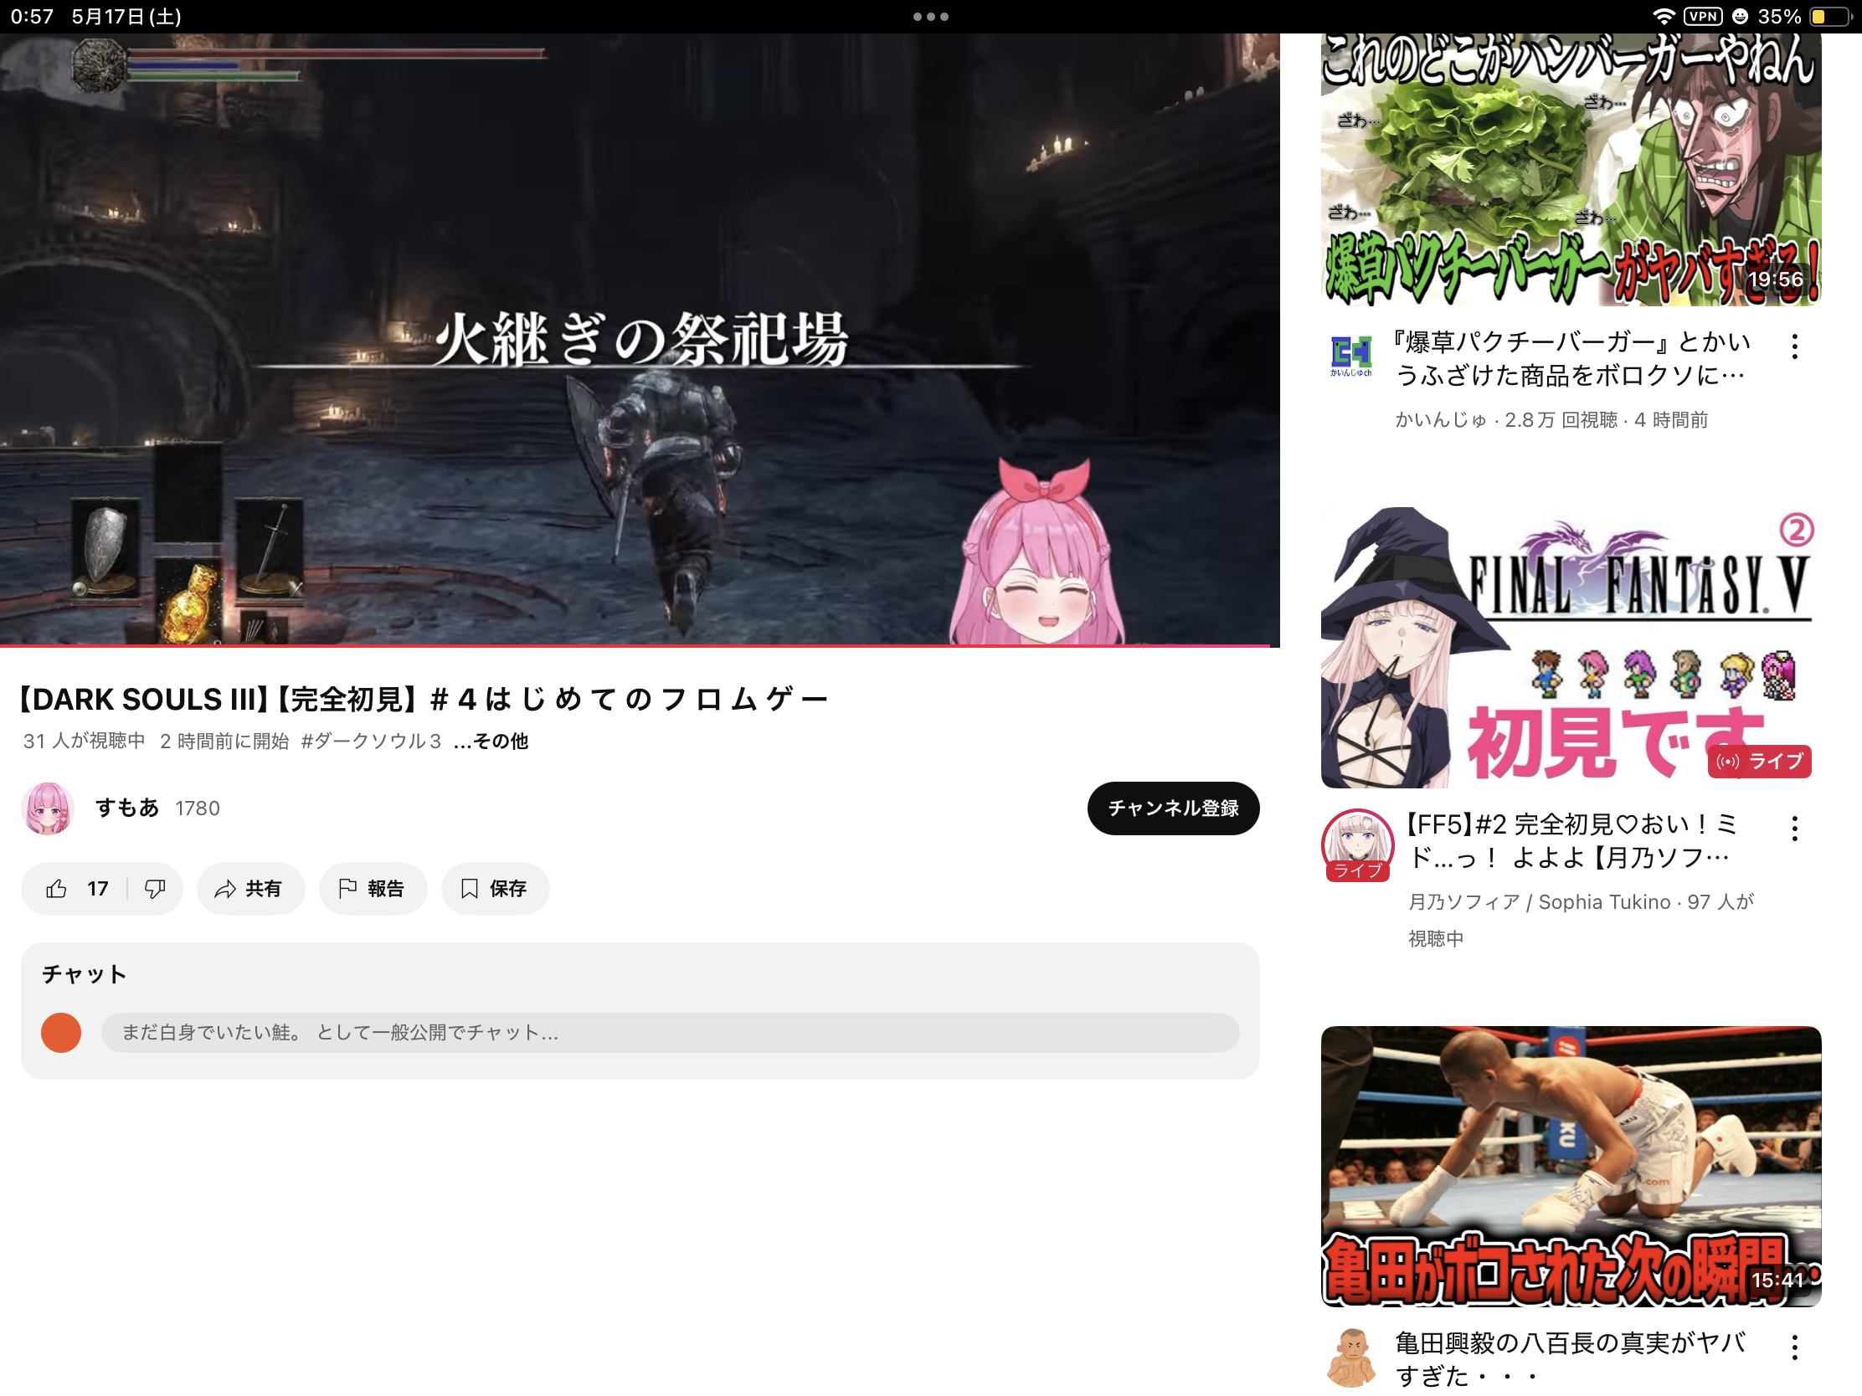1862x1396 pixels.
Task: Tap the face status icon beside VPN
Action: click(x=1740, y=17)
